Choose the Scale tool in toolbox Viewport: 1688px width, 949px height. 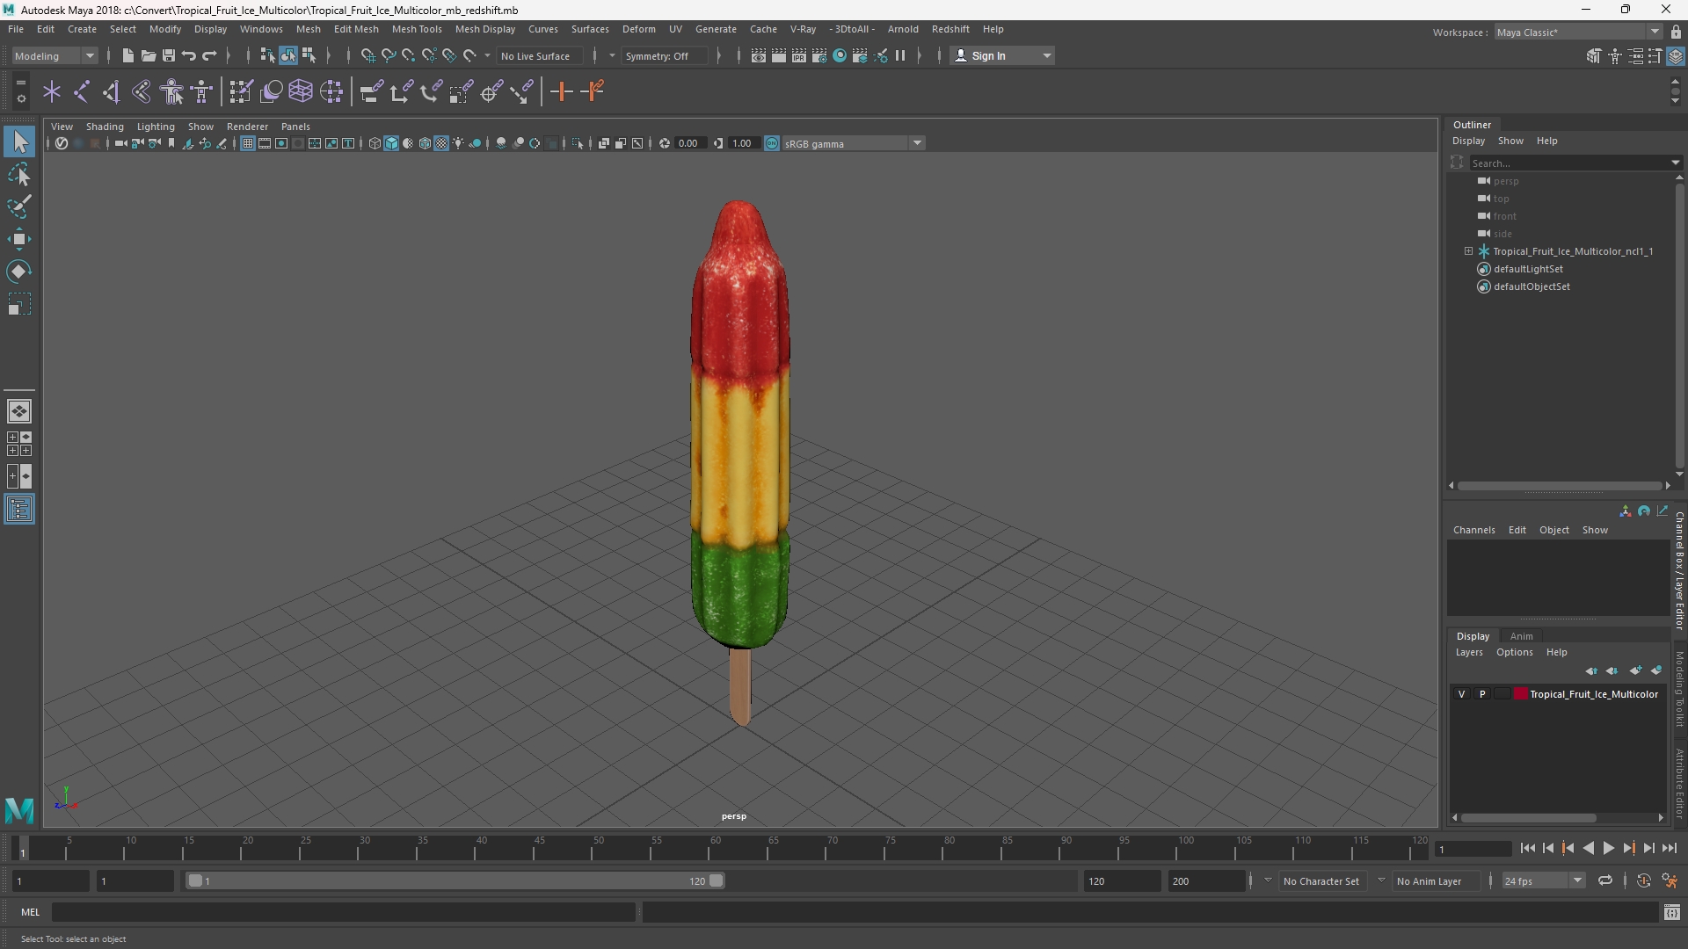[x=19, y=305]
